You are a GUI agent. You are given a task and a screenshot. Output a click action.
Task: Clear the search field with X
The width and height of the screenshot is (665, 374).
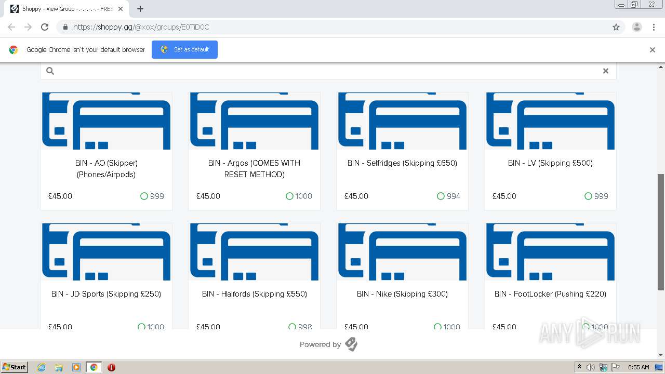[605, 71]
